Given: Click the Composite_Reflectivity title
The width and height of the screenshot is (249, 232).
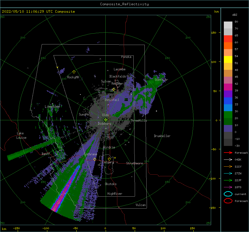Looking at the screenshot, I should [124, 4].
